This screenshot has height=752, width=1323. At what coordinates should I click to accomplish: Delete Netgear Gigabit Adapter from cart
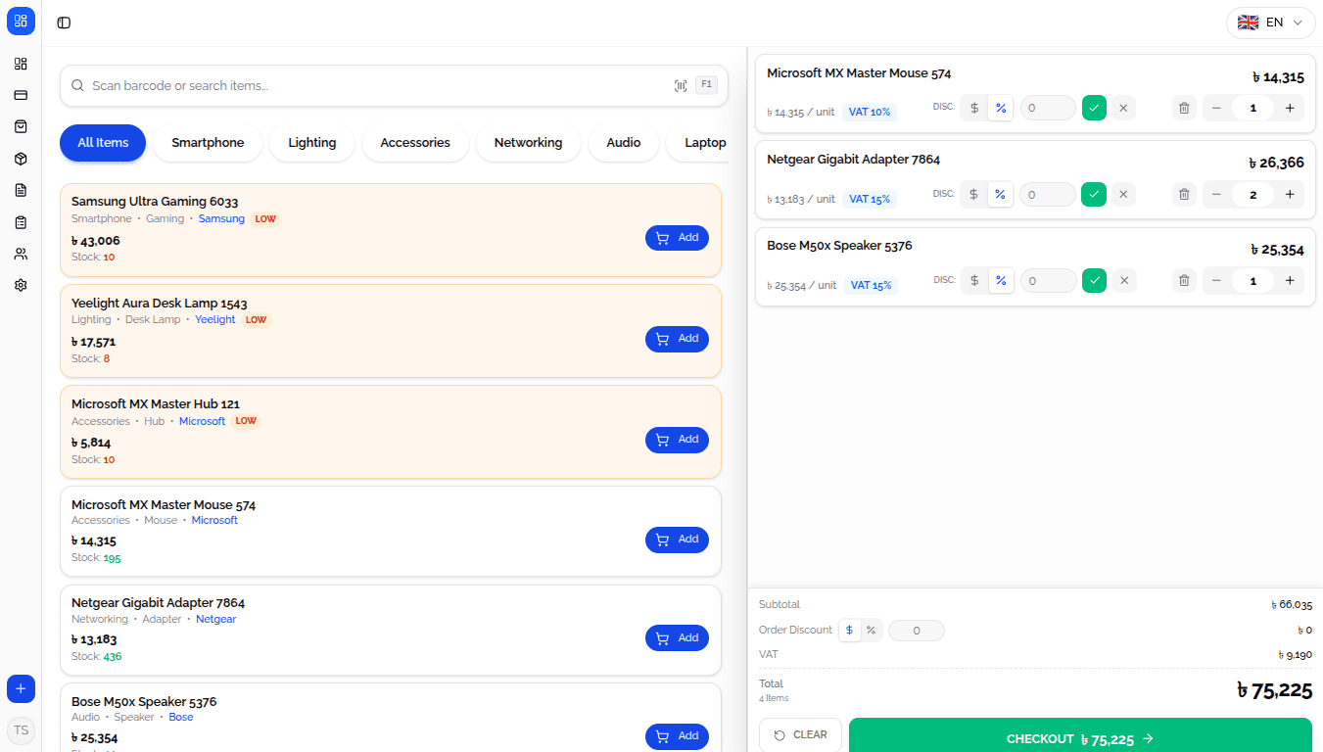pos(1184,195)
